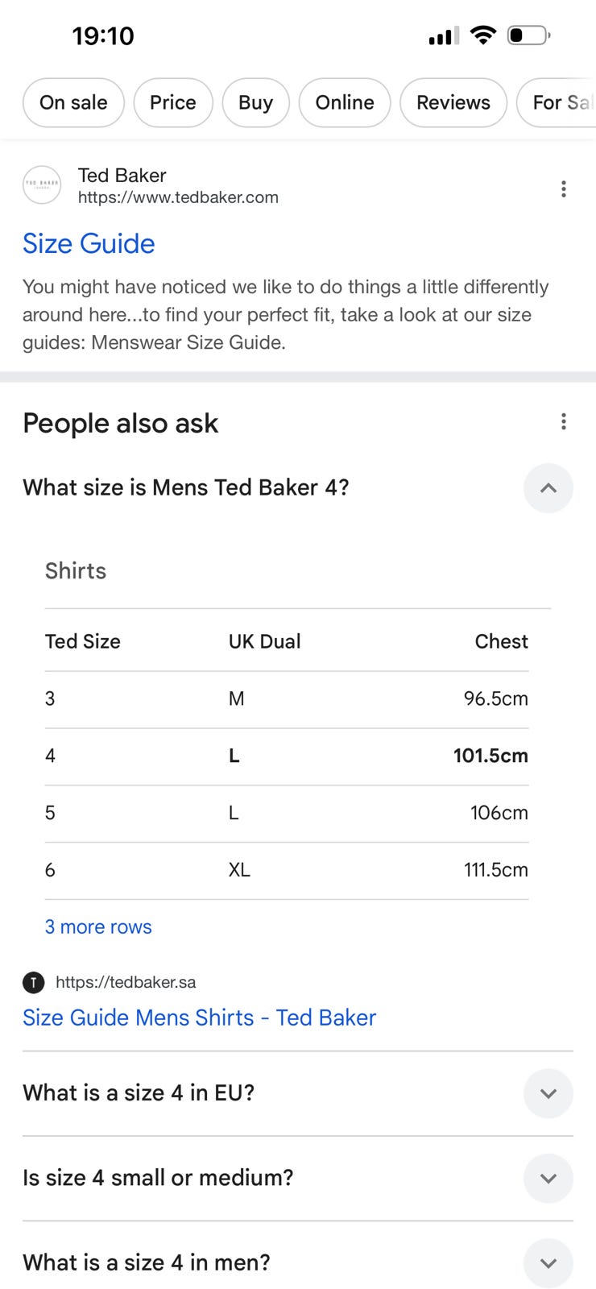Image resolution: width=596 pixels, height=1289 pixels.
Task: Open People also ask options menu
Action: (563, 421)
